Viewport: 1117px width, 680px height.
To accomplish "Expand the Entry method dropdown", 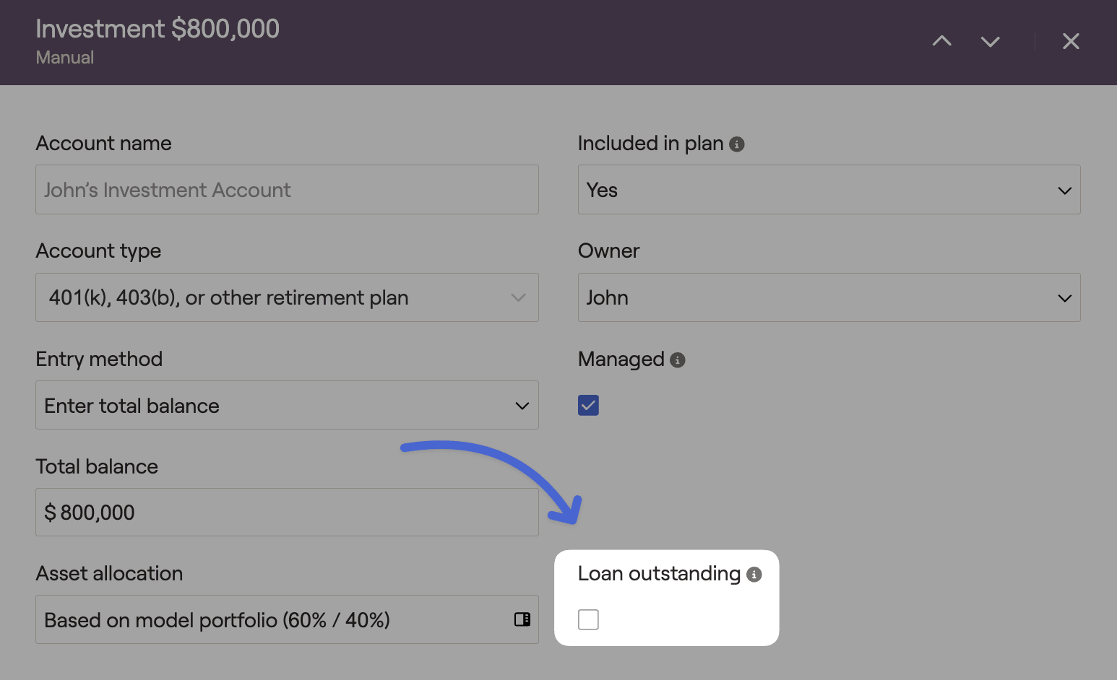I will [x=287, y=406].
